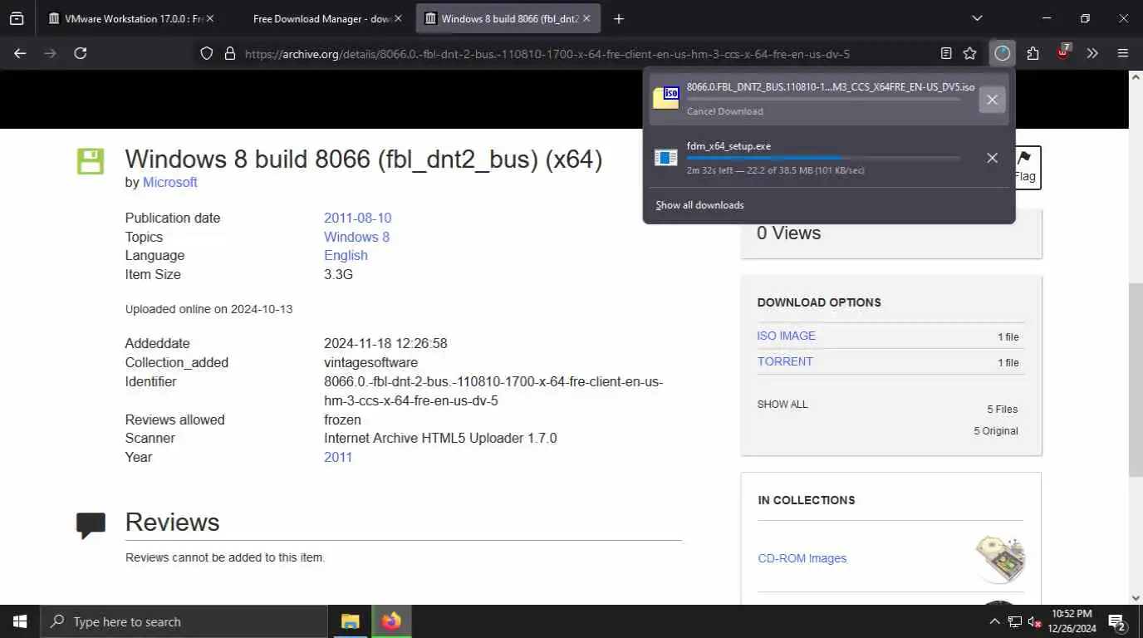The image size is (1143, 638).
Task: Click the page title Windows 8 build 8066
Action: tap(364, 159)
